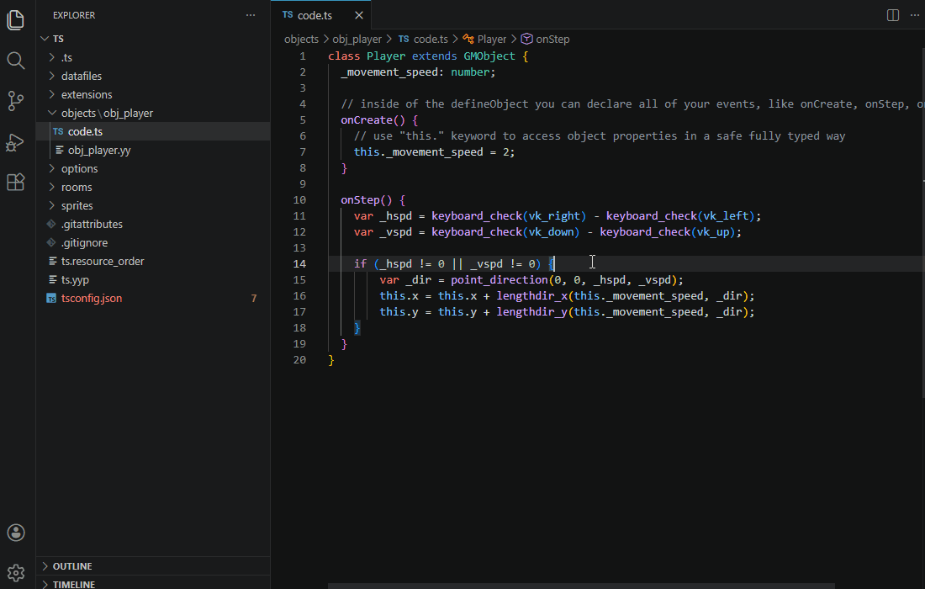Image resolution: width=925 pixels, height=589 pixels.
Task: Open the obj_player.yy file
Action: click(x=153, y=150)
